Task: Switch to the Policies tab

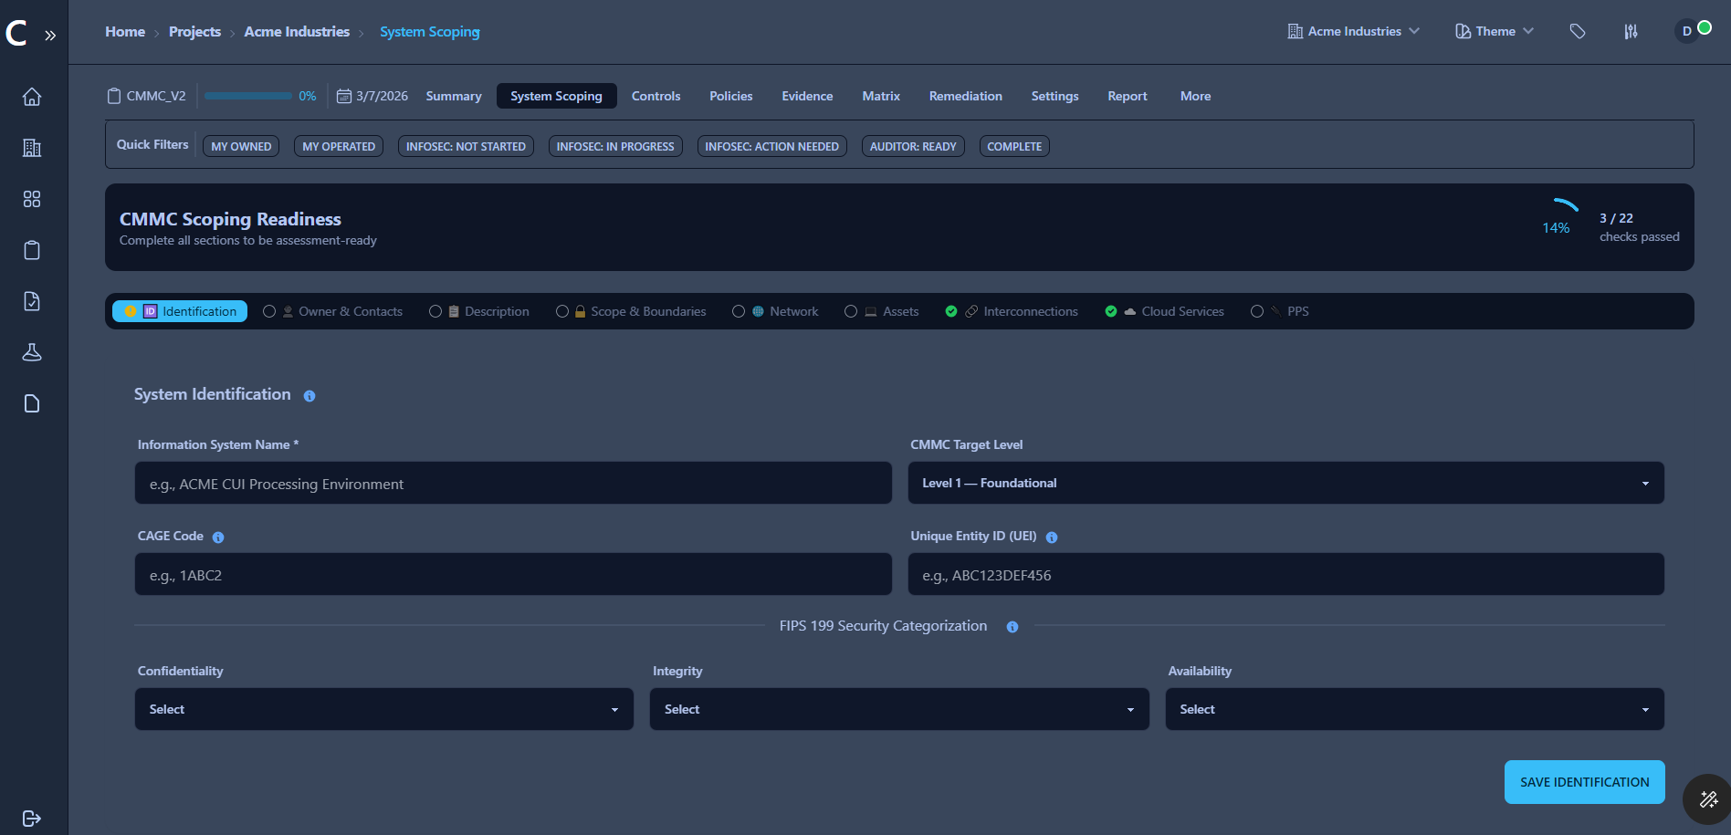Action: click(731, 96)
